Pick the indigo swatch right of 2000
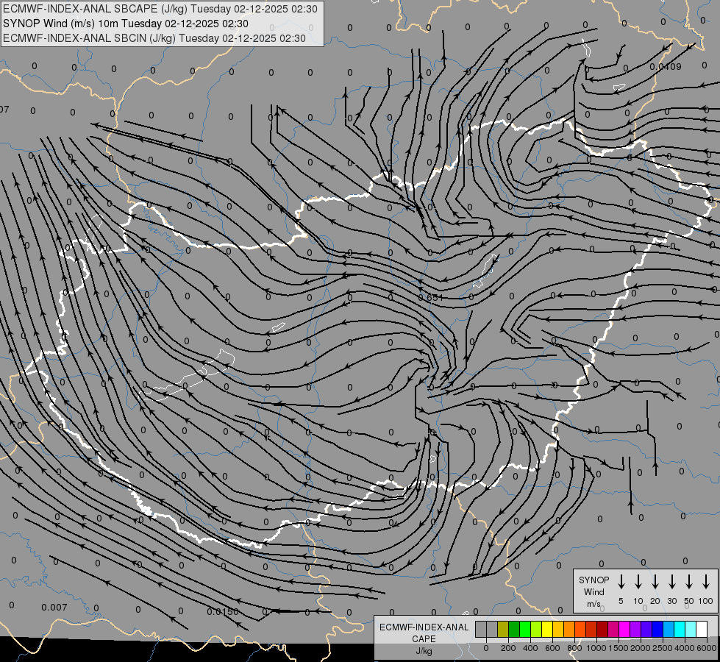The height and width of the screenshot is (662, 720). coord(647,629)
